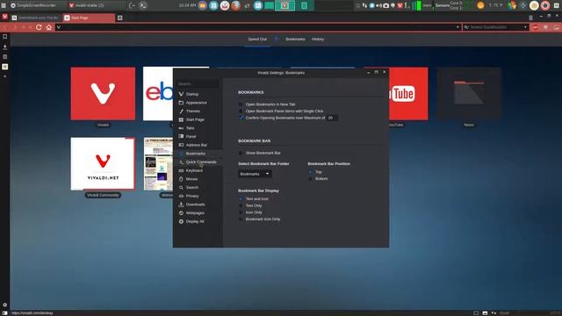Select Bookmark Icon Only display option
Image resolution: width=562 pixels, height=316 pixels.
pyautogui.click(x=241, y=219)
